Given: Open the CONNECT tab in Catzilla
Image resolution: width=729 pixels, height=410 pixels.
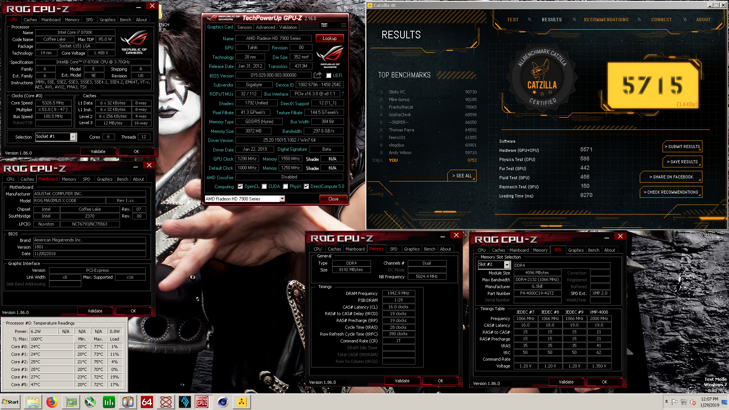Looking at the screenshot, I should 661,20.
